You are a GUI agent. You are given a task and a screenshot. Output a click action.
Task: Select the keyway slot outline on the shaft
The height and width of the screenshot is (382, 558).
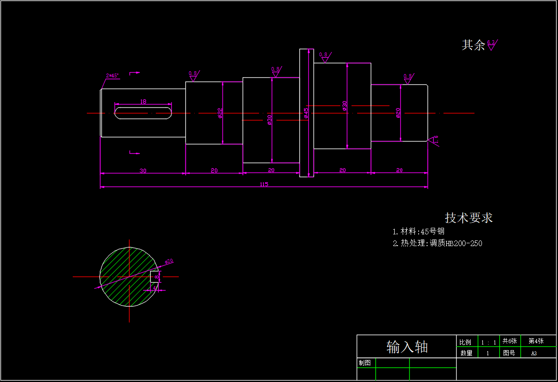(143, 113)
